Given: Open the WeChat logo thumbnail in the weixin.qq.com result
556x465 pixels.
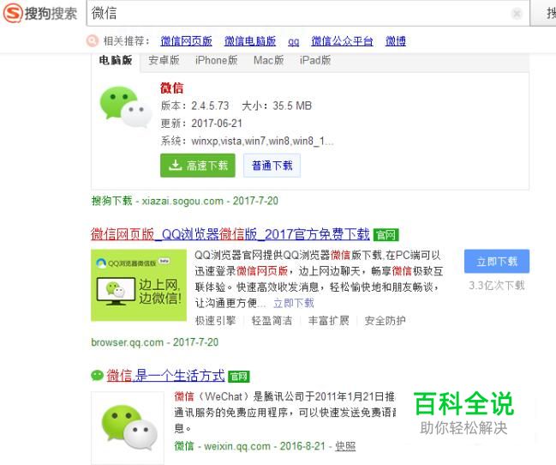Looking at the screenshot, I should coord(128,427).
